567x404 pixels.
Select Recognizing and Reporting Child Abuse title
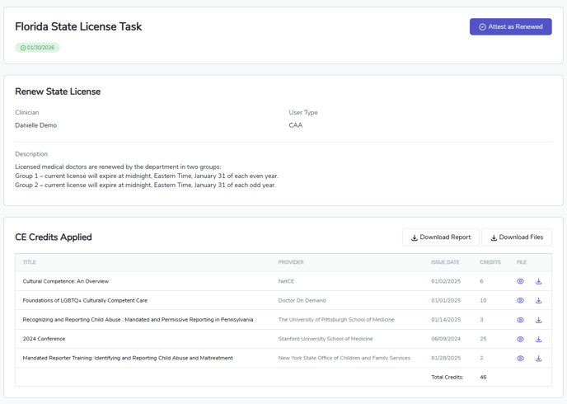click(138, 320)
